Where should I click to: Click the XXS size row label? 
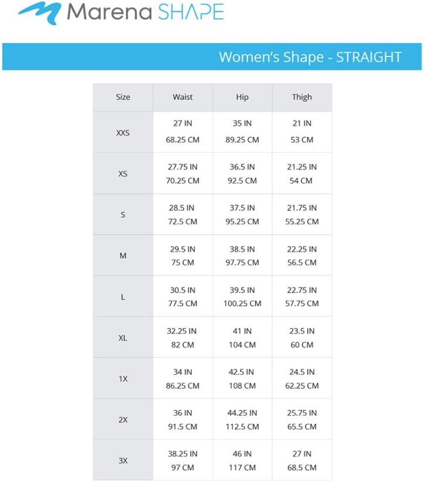click(x=123, y=133)
